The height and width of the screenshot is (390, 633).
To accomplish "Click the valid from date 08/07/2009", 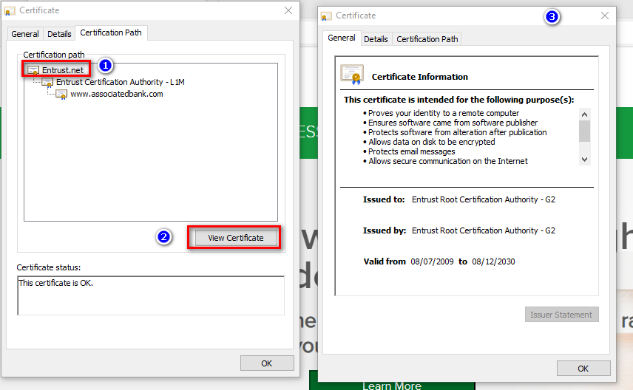I will tap(433, 261).
